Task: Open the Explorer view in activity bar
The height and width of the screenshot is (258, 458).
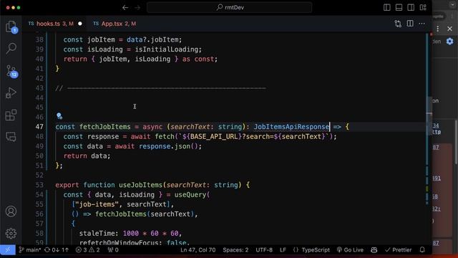Action: click(x=11, y=27)
